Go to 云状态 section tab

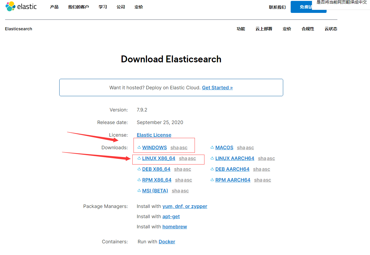click(331, 29)
